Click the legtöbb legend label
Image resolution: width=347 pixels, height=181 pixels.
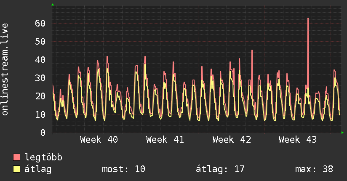coord(43,157)
